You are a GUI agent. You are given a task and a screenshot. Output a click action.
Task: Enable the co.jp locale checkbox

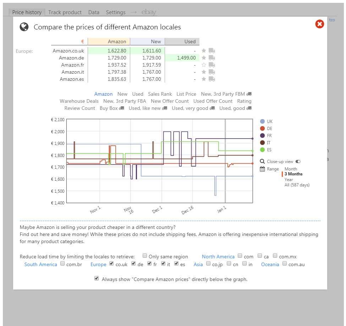pyautogui.click(x=208, y=264)
